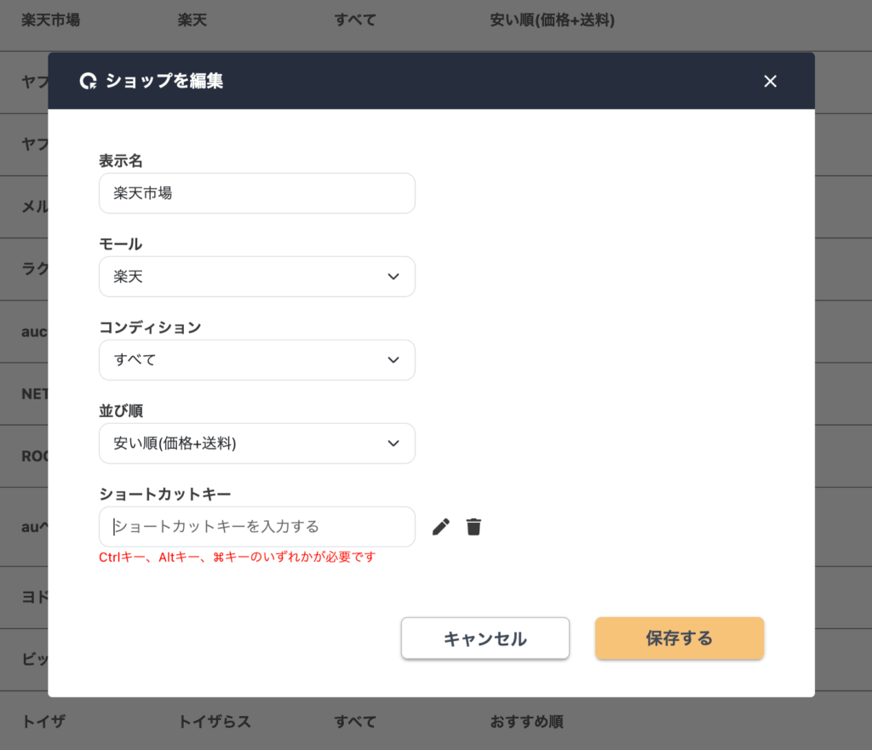Screen dimensions: 872x750
Task: Focus the 表示名 text field
Action: point(257,193)
